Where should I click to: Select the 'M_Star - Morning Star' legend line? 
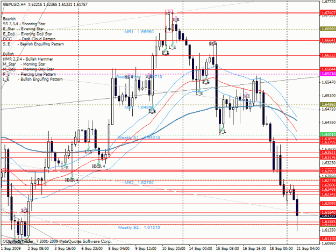[24, 64]
